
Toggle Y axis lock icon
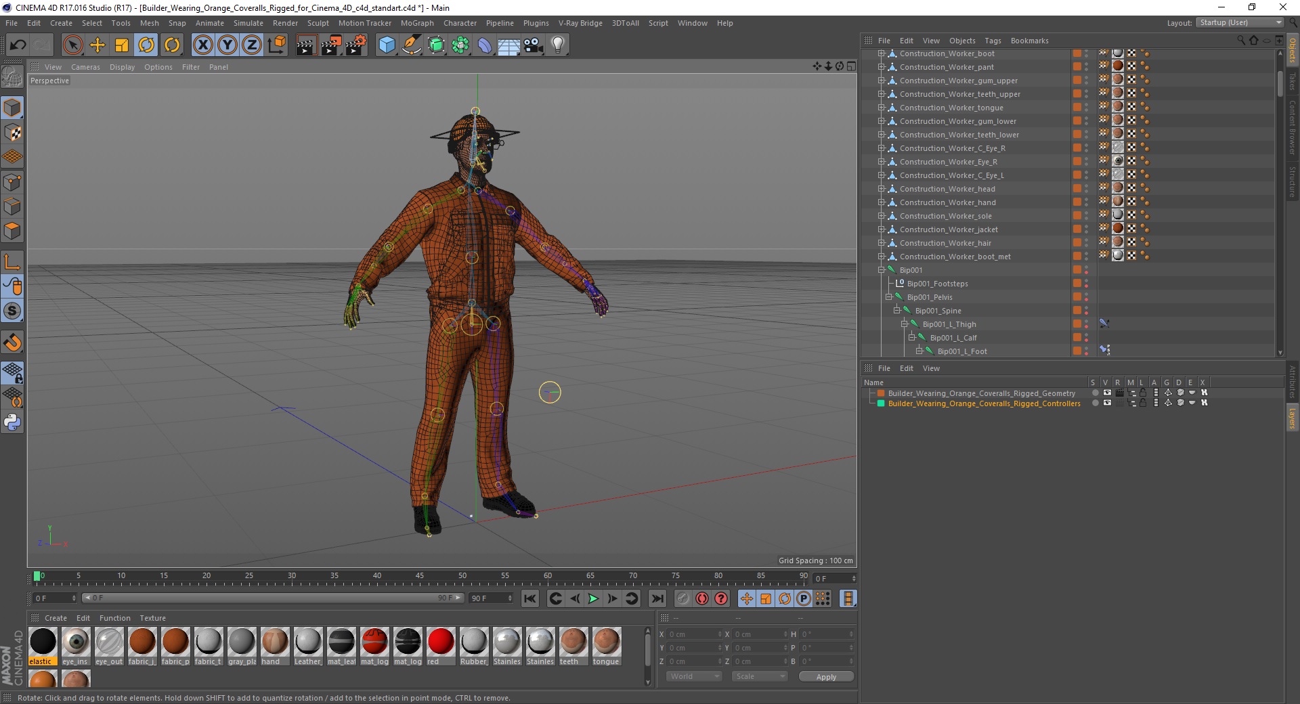pyautogui.click(x=227, y=45)
